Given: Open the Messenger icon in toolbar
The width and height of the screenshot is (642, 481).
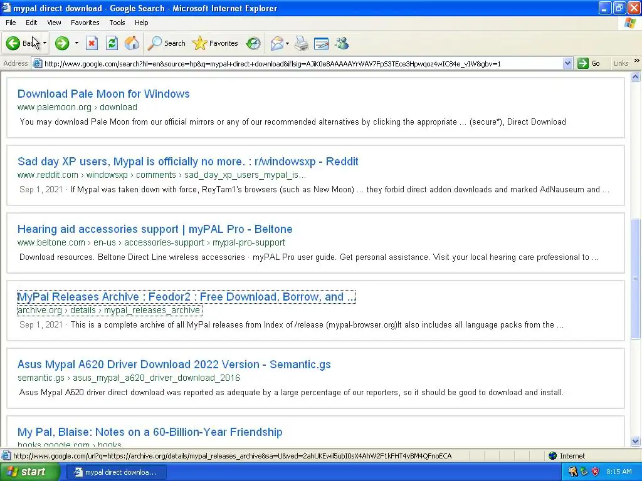Looking at the screenshot, I should [x=342, y=43].
